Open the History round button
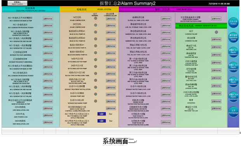The image size is (241, 146). 233,23
